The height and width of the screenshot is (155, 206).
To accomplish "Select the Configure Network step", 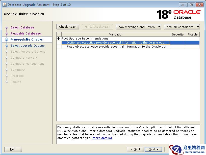I will 24,58.
